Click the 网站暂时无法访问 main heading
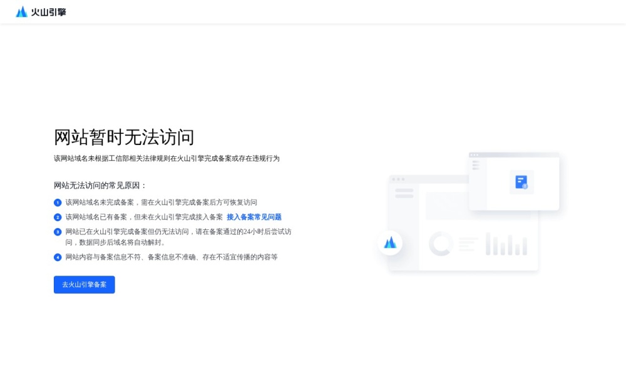Viewport: 626px width, 375px height. pyautogui.click(x=124, y=137)
